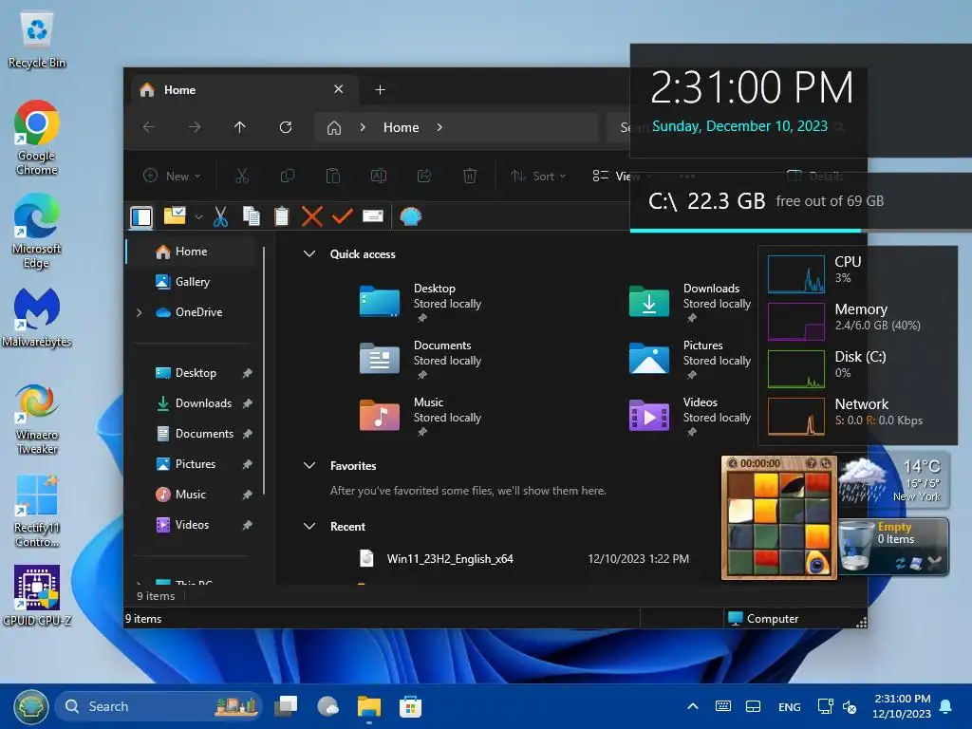Click the Home breadcrumb in address bar
This screenshot has width=972, height=729.
(402, 128)
